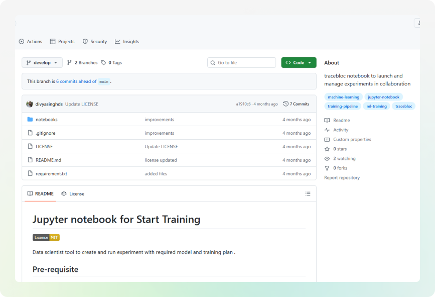
Task: Open the commit history clock icon
Action: [x=286, y=104]
